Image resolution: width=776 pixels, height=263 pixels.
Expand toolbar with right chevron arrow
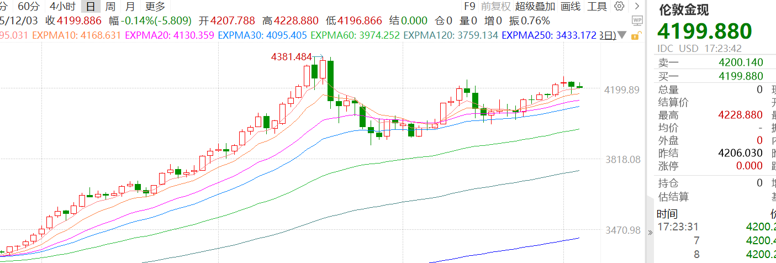[x=637, y=7]
